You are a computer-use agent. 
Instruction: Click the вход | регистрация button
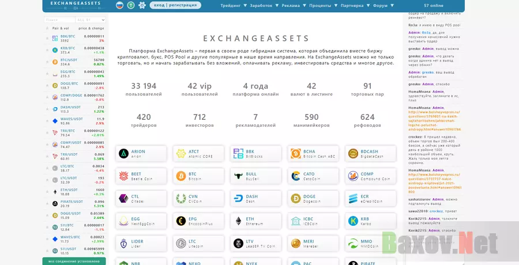click(175, 5)
